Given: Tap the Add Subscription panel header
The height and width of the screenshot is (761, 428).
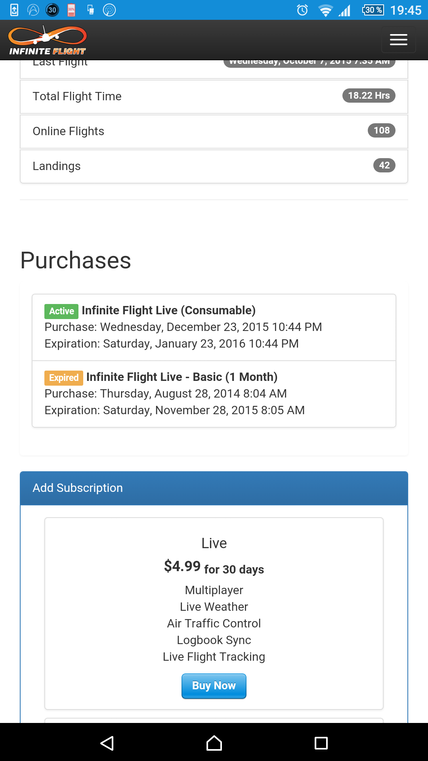Looking at the screenshot, I should [x=214, y=488].
